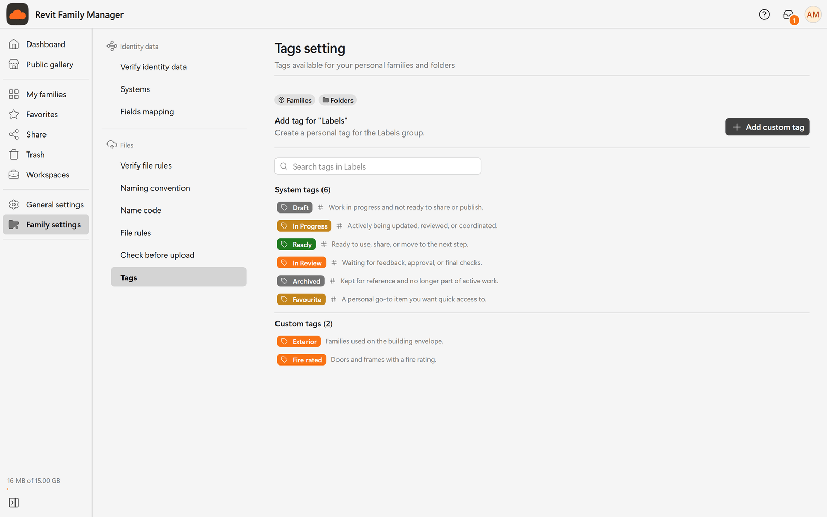Screen dimensions: 827x517
Task: Click the System tags (6) heading
Action: 303,190
